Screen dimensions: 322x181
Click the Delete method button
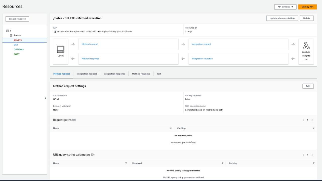tap(307, 18)
